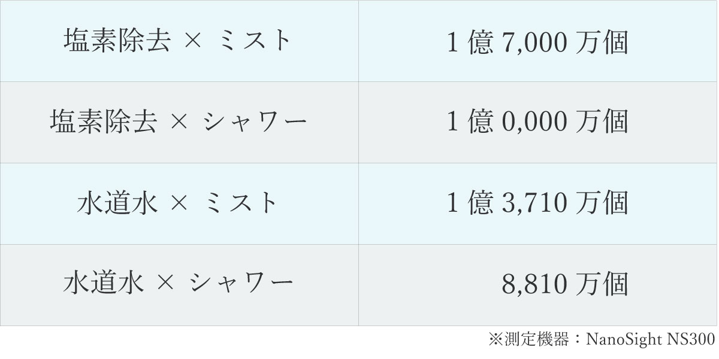Click the NanoSight NS300 text
Screen dimensions: 719x359
[651, 341]
